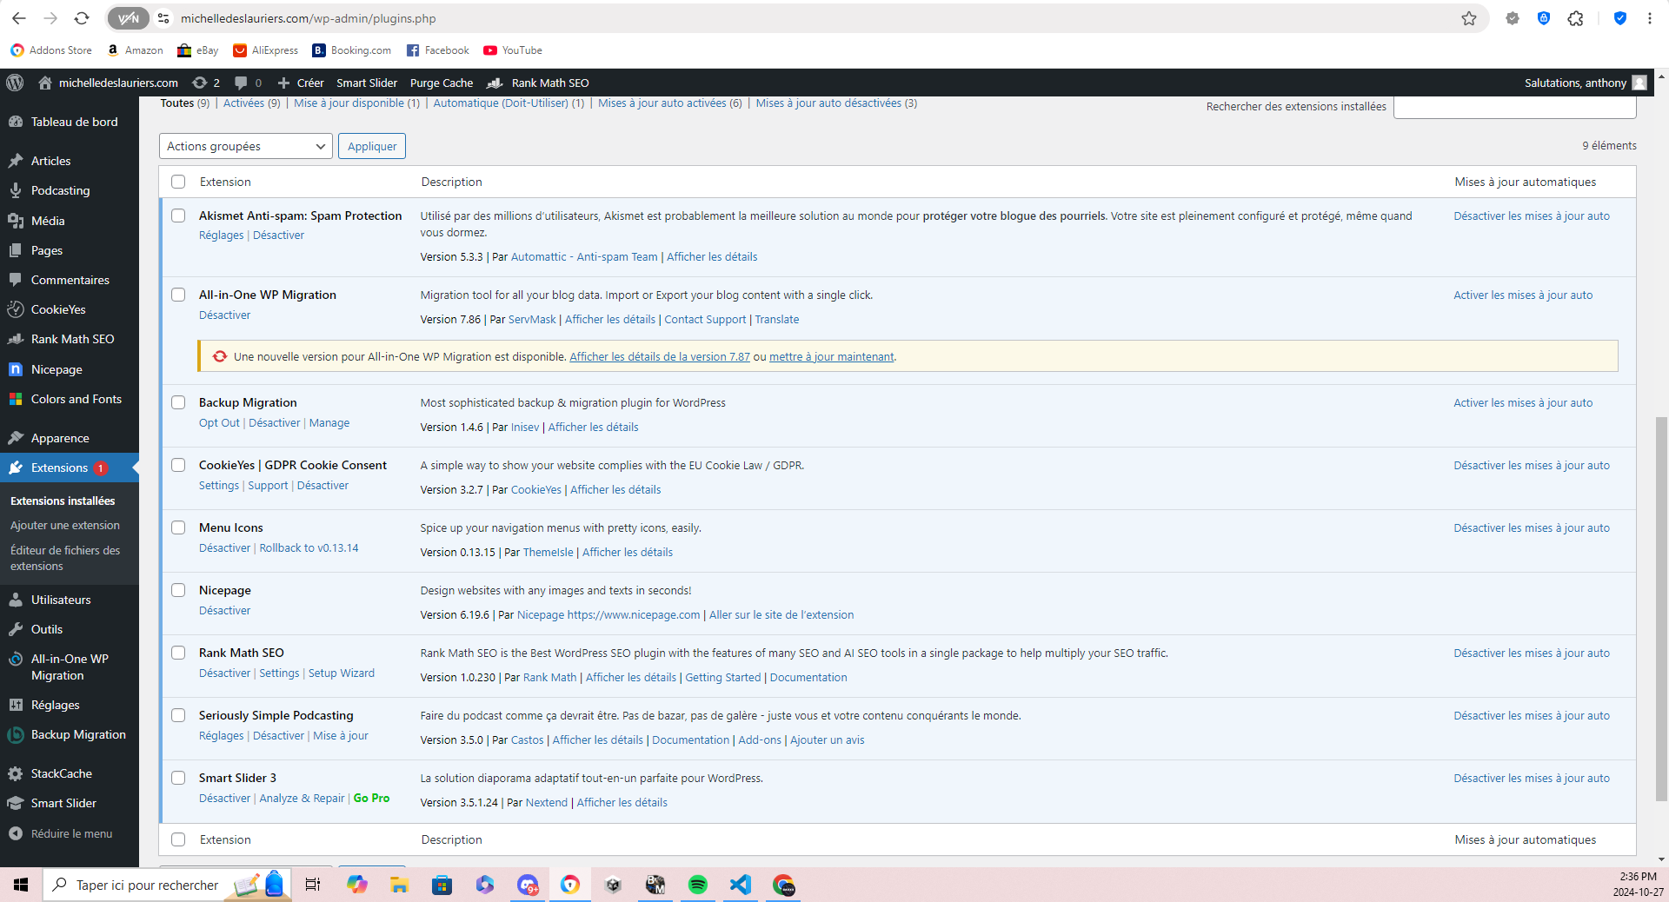Screen dimensions: 1669x902
Task: Open Réglages settings icon in sidebar
Action: point(16,705)
